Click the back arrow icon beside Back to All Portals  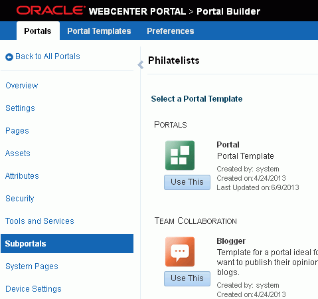pos(9,57)
